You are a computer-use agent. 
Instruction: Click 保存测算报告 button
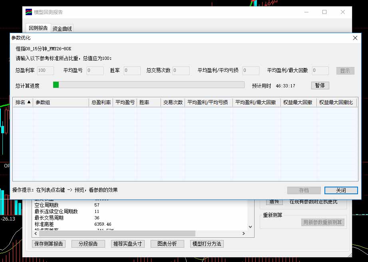pyautogui.click(x=49, y=244)
